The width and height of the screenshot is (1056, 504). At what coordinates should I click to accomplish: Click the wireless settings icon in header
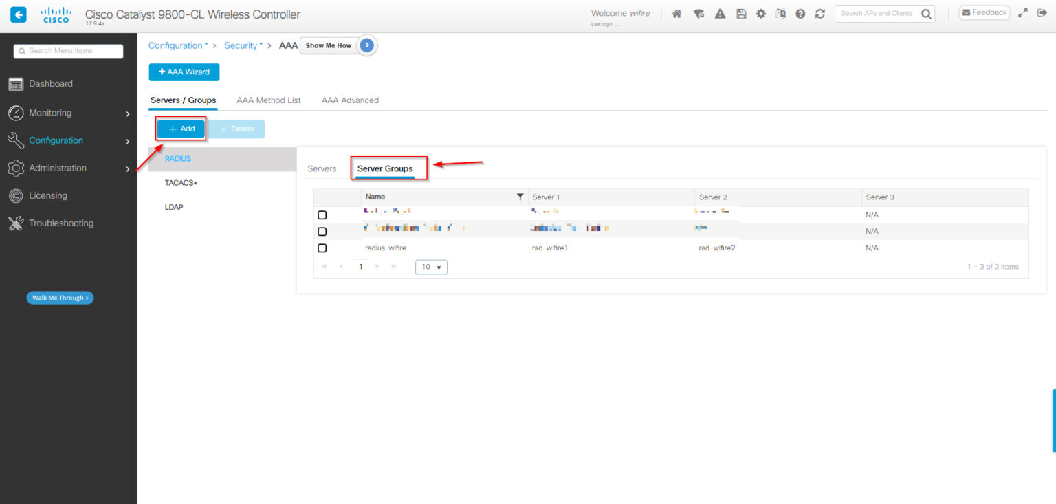click(x=698, y=12)
